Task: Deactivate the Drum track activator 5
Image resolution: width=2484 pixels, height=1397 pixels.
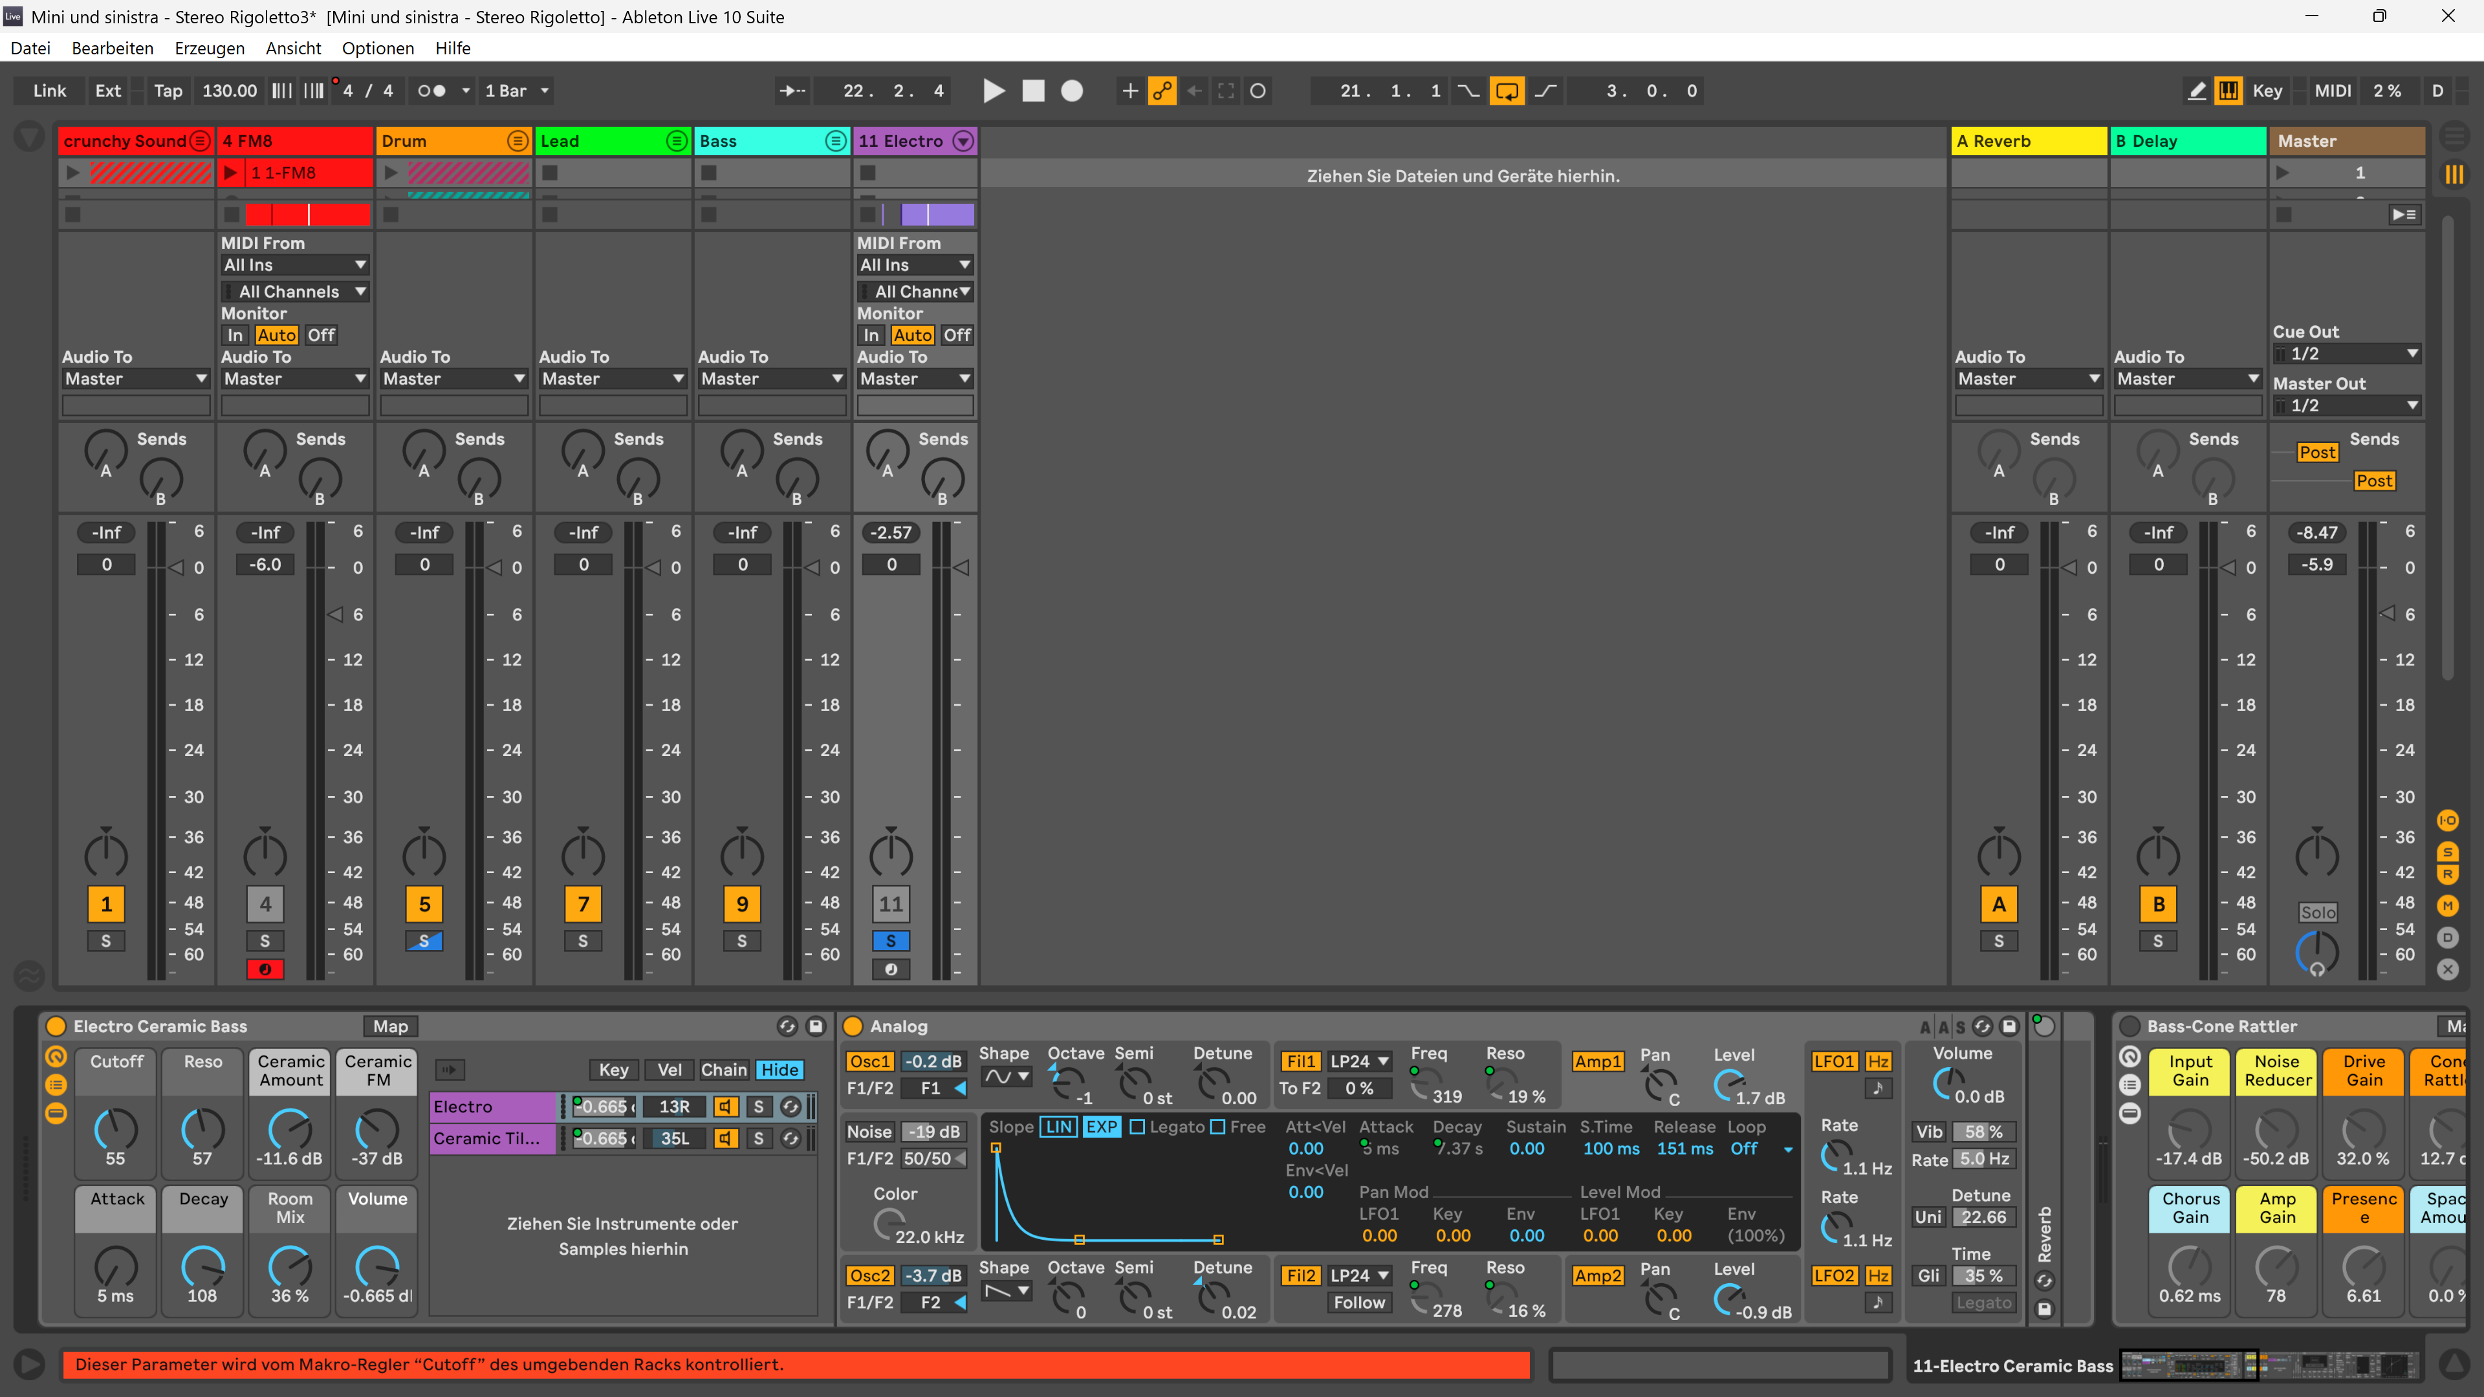Action: [x=424, y=904]
